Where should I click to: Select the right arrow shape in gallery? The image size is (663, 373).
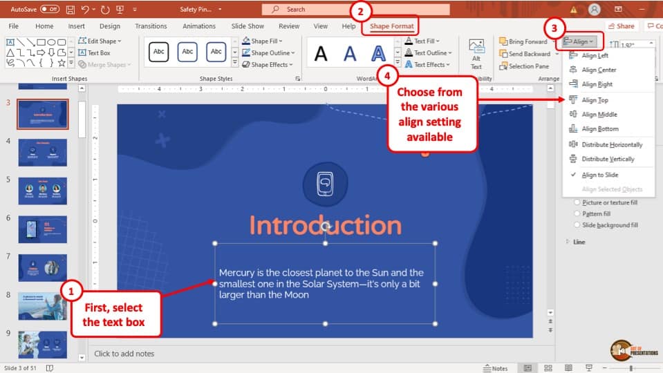click(41, 52)
